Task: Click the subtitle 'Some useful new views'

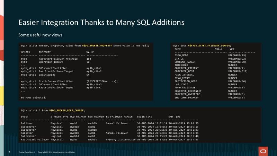Action: tap(40, 35)
